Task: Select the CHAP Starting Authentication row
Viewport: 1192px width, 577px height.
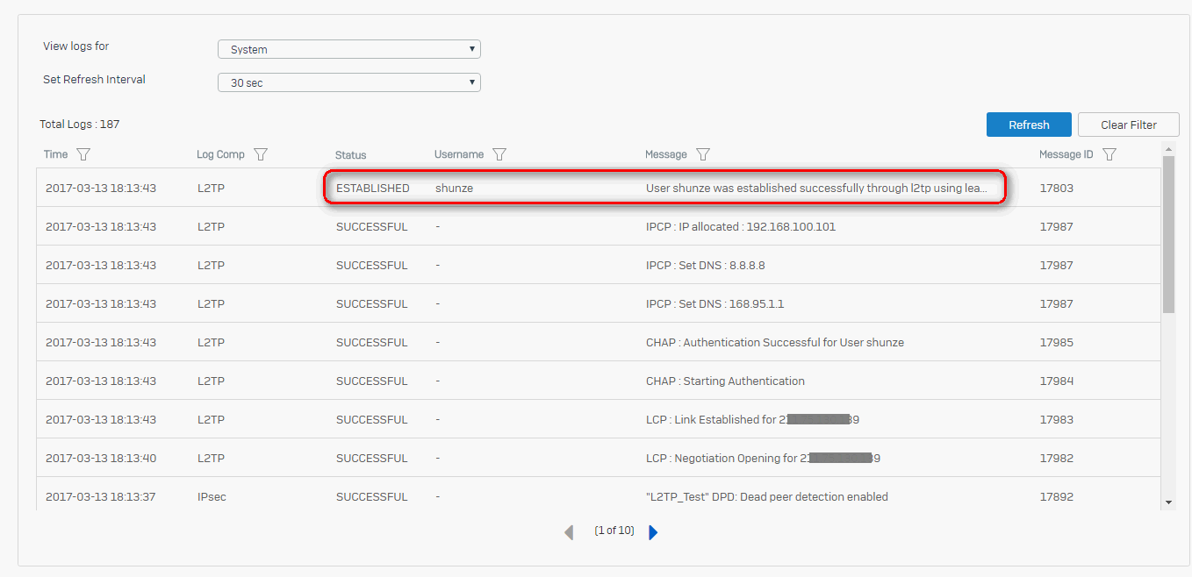Action: pyautogui.click(x=725, y=381)
